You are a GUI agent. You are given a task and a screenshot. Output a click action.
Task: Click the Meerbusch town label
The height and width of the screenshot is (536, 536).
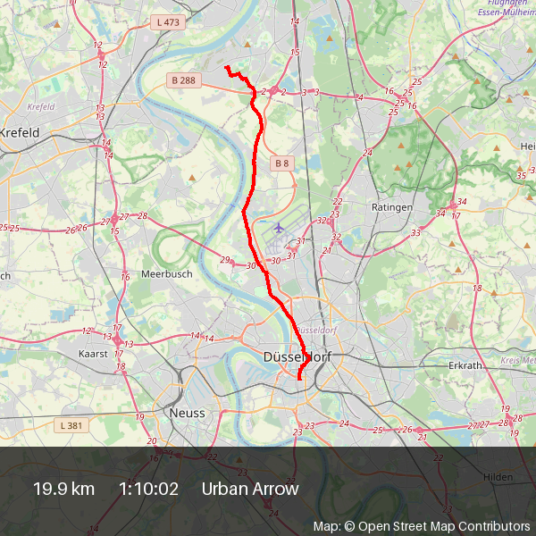[x=167, y=274]
